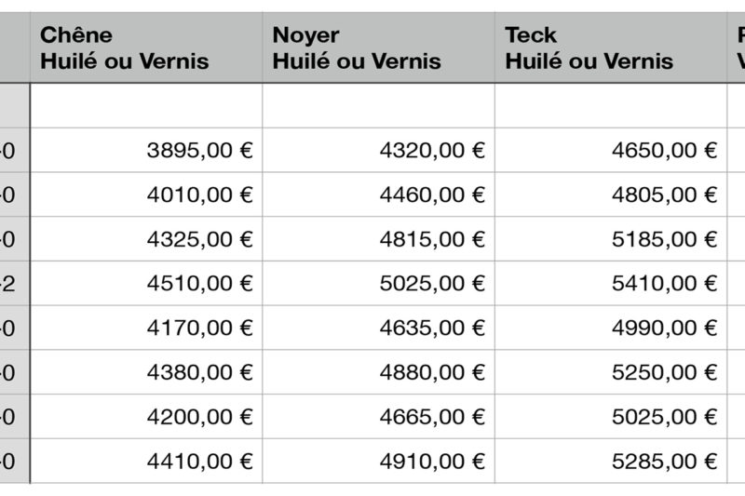
Task: Select the 5025,00 € cell under Noyer
Action: (x=432, y=284)
